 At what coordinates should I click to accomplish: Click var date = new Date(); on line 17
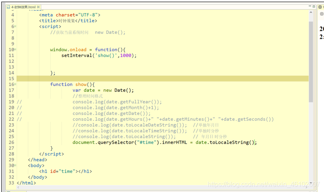(x=103, y=90)
